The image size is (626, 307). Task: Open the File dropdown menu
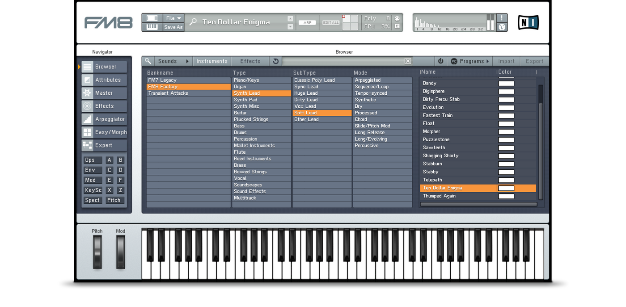(x=173, y=18)
